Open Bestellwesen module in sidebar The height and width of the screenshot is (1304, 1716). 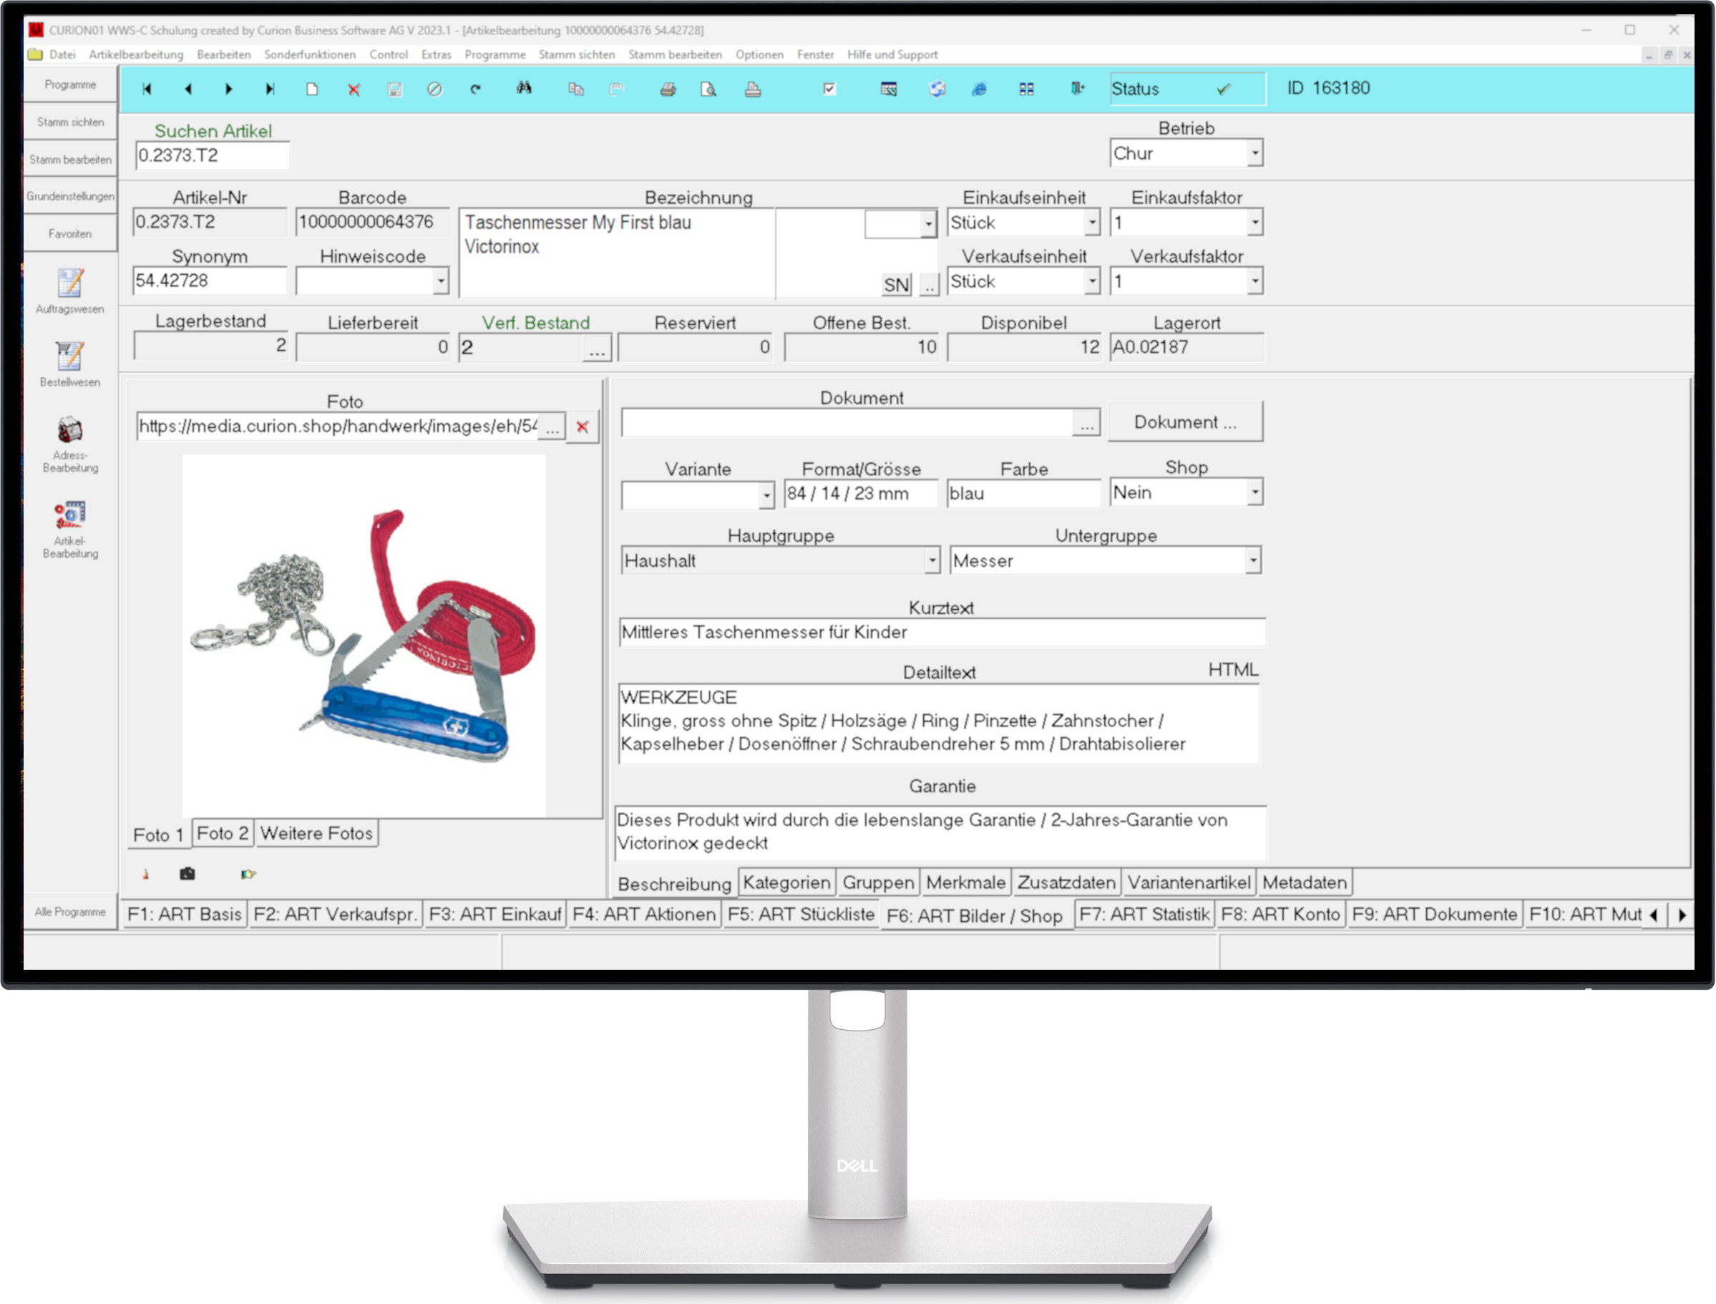(70, 364)
